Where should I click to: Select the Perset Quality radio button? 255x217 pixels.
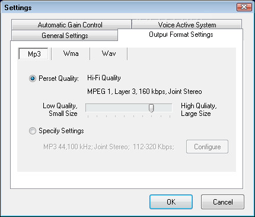tap(33, 78)
